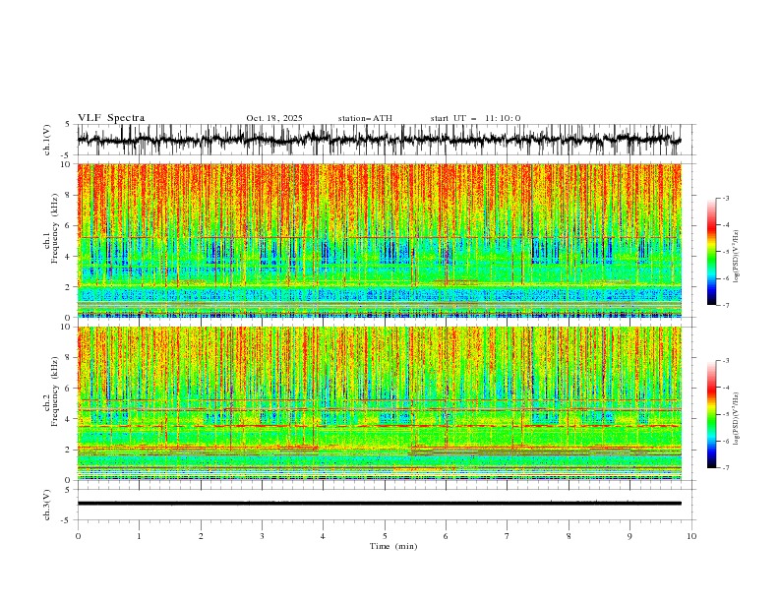779x602 pixels.
Task: Click the ch.1(V) waveform axis label
Action: click(x=47, y=140)
